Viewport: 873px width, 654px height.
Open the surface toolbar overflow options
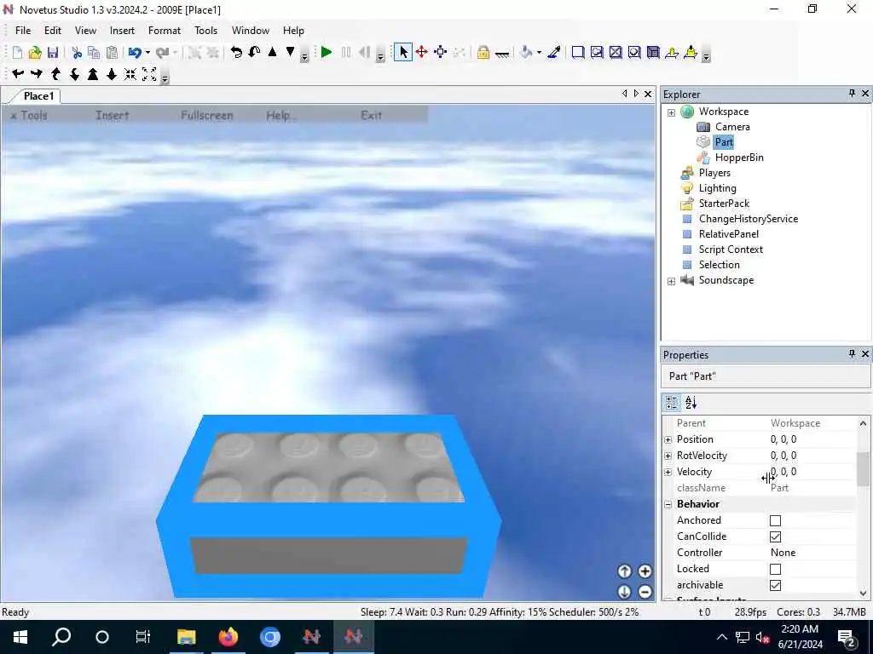click(706, 56)
